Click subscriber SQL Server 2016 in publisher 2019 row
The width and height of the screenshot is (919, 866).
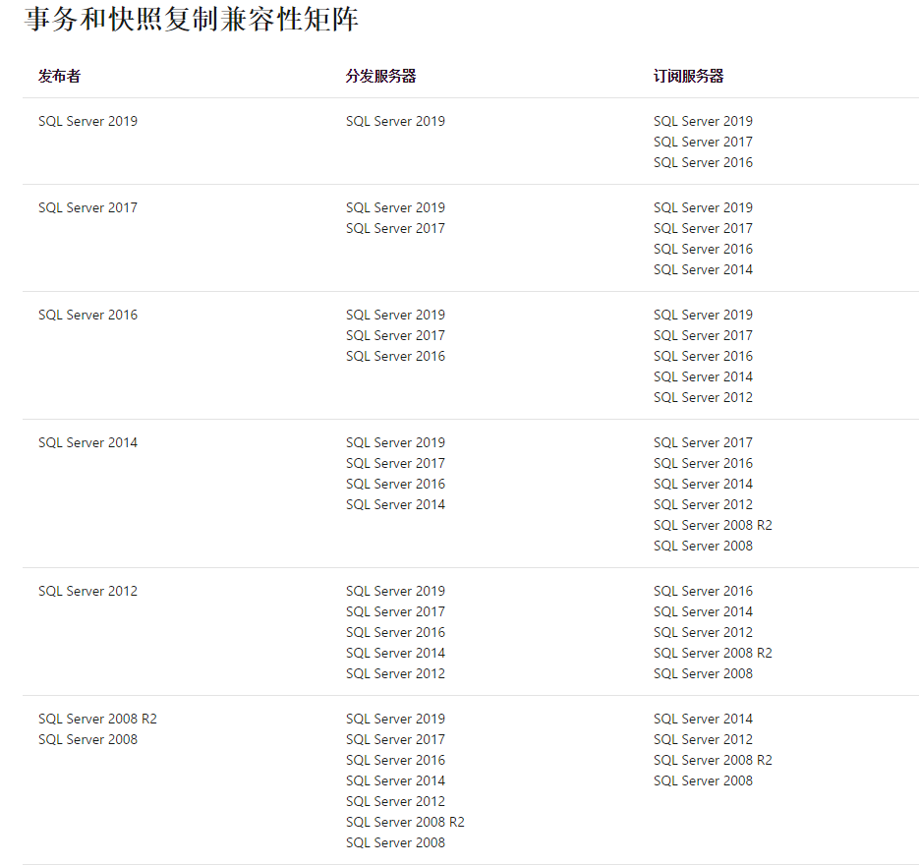(704, 163)
